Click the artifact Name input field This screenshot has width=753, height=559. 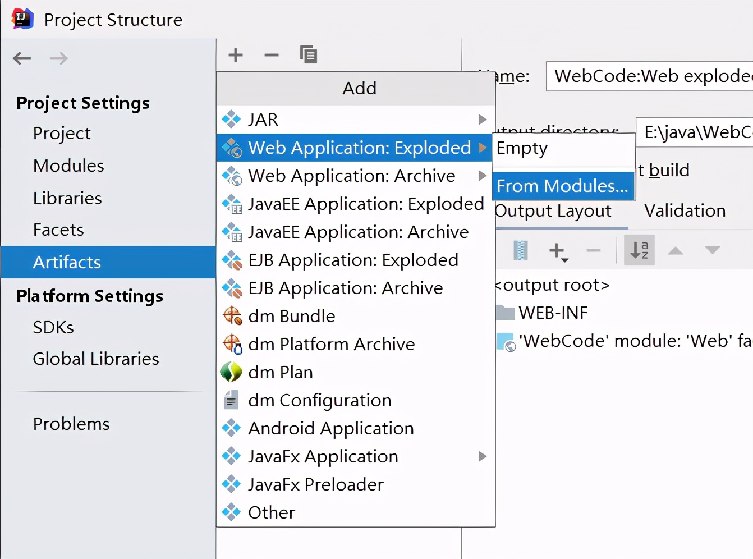pyautogui.click(x=650, y=76)
